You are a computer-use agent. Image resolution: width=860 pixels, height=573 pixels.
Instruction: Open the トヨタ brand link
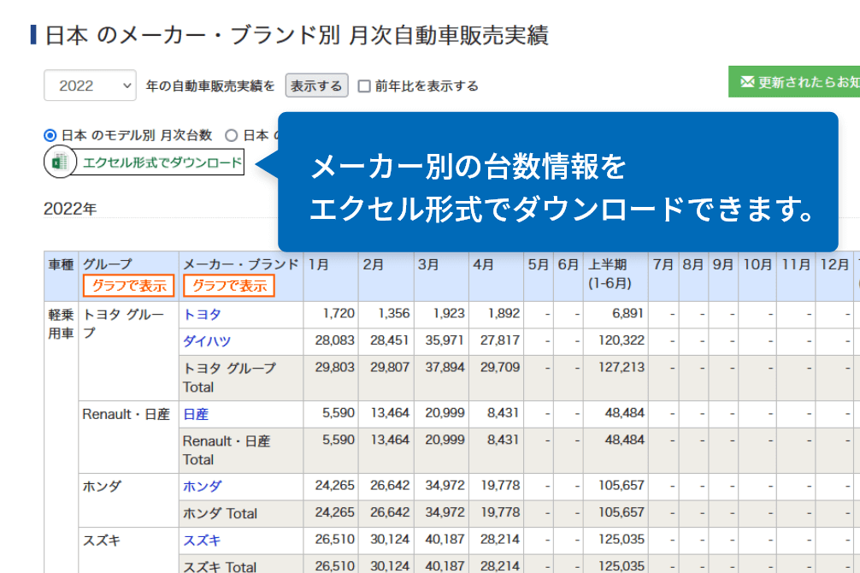tap(202, 315)
